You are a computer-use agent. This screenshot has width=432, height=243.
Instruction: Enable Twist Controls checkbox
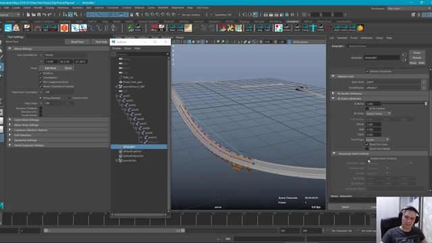pos(369,159)
